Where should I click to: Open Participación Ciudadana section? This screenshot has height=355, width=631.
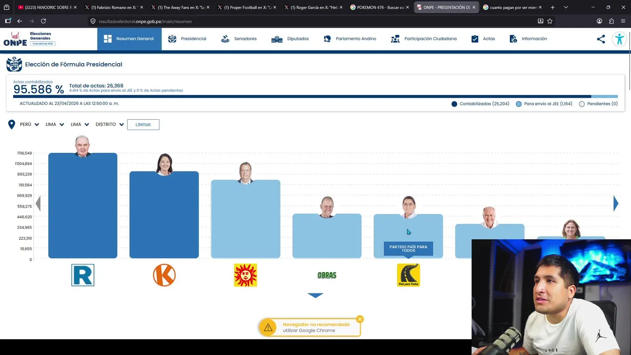[x=423, y=38]
